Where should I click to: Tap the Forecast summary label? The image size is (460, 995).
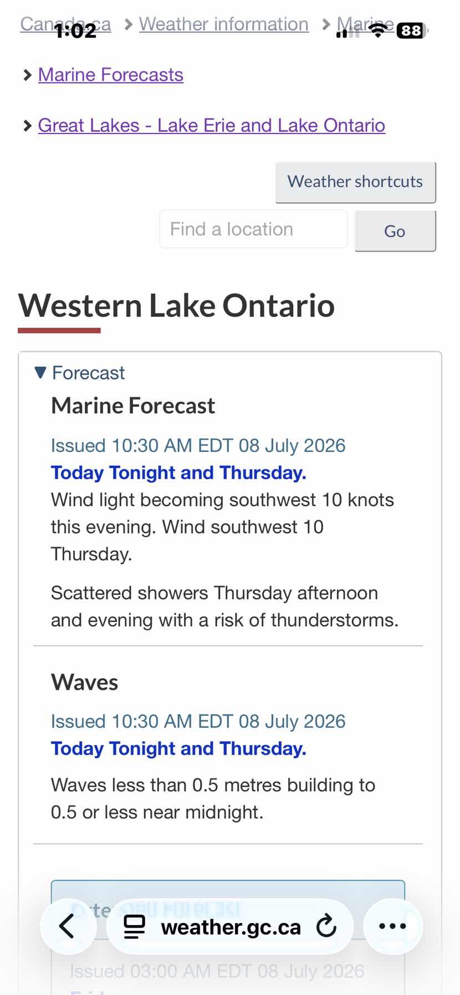click(89, 373)
